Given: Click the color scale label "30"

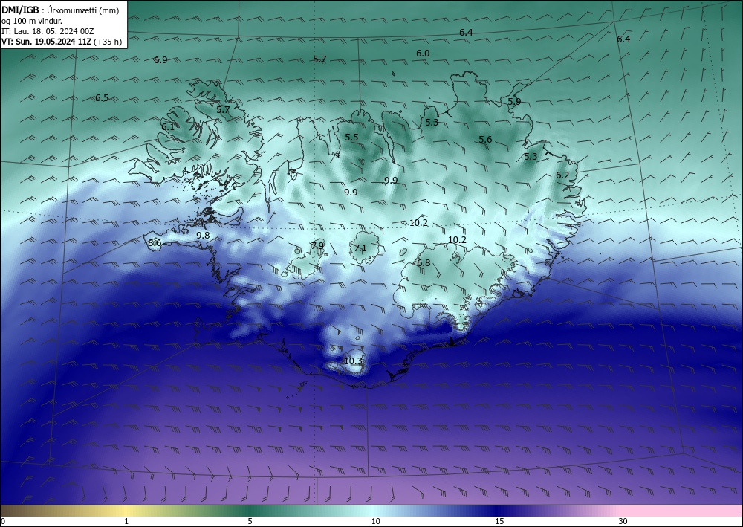Looking at the screenshot, I should click(623, 521).
